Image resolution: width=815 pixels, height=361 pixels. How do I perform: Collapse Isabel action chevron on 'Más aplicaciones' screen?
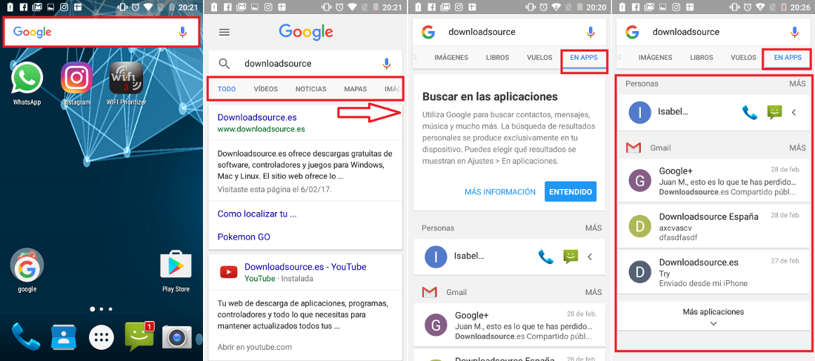[x=794, y=112]
